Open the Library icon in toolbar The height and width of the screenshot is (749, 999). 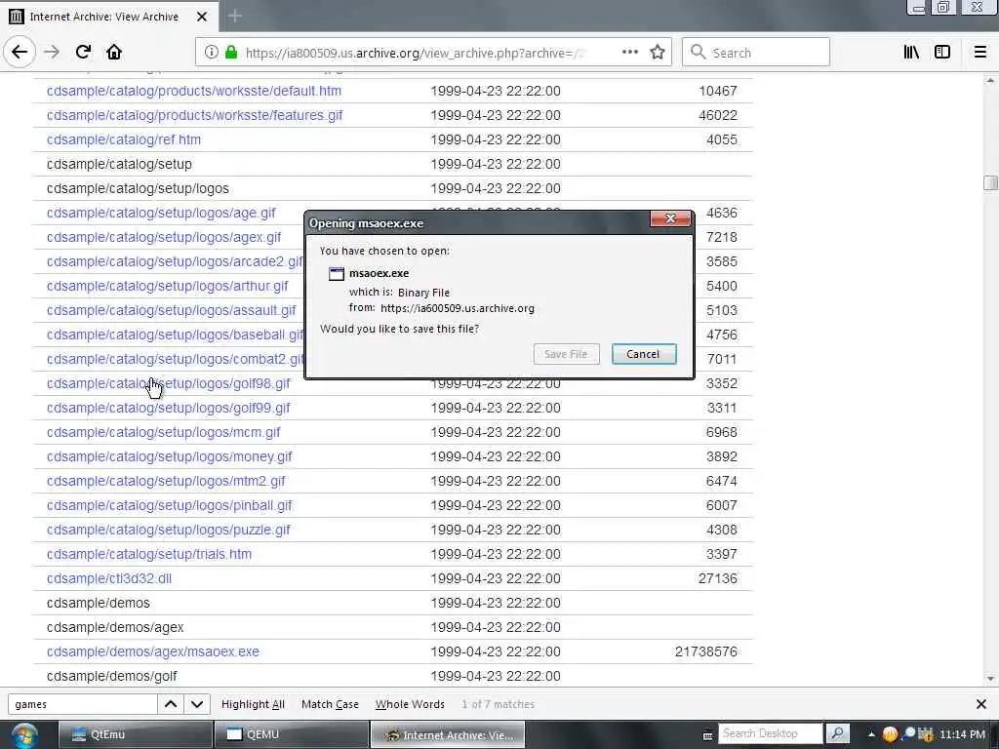point(911,53)
